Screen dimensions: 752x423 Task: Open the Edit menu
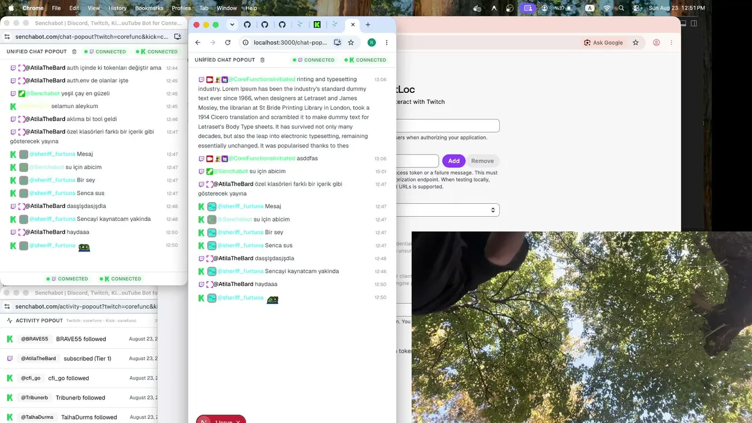tap(74, 8)
